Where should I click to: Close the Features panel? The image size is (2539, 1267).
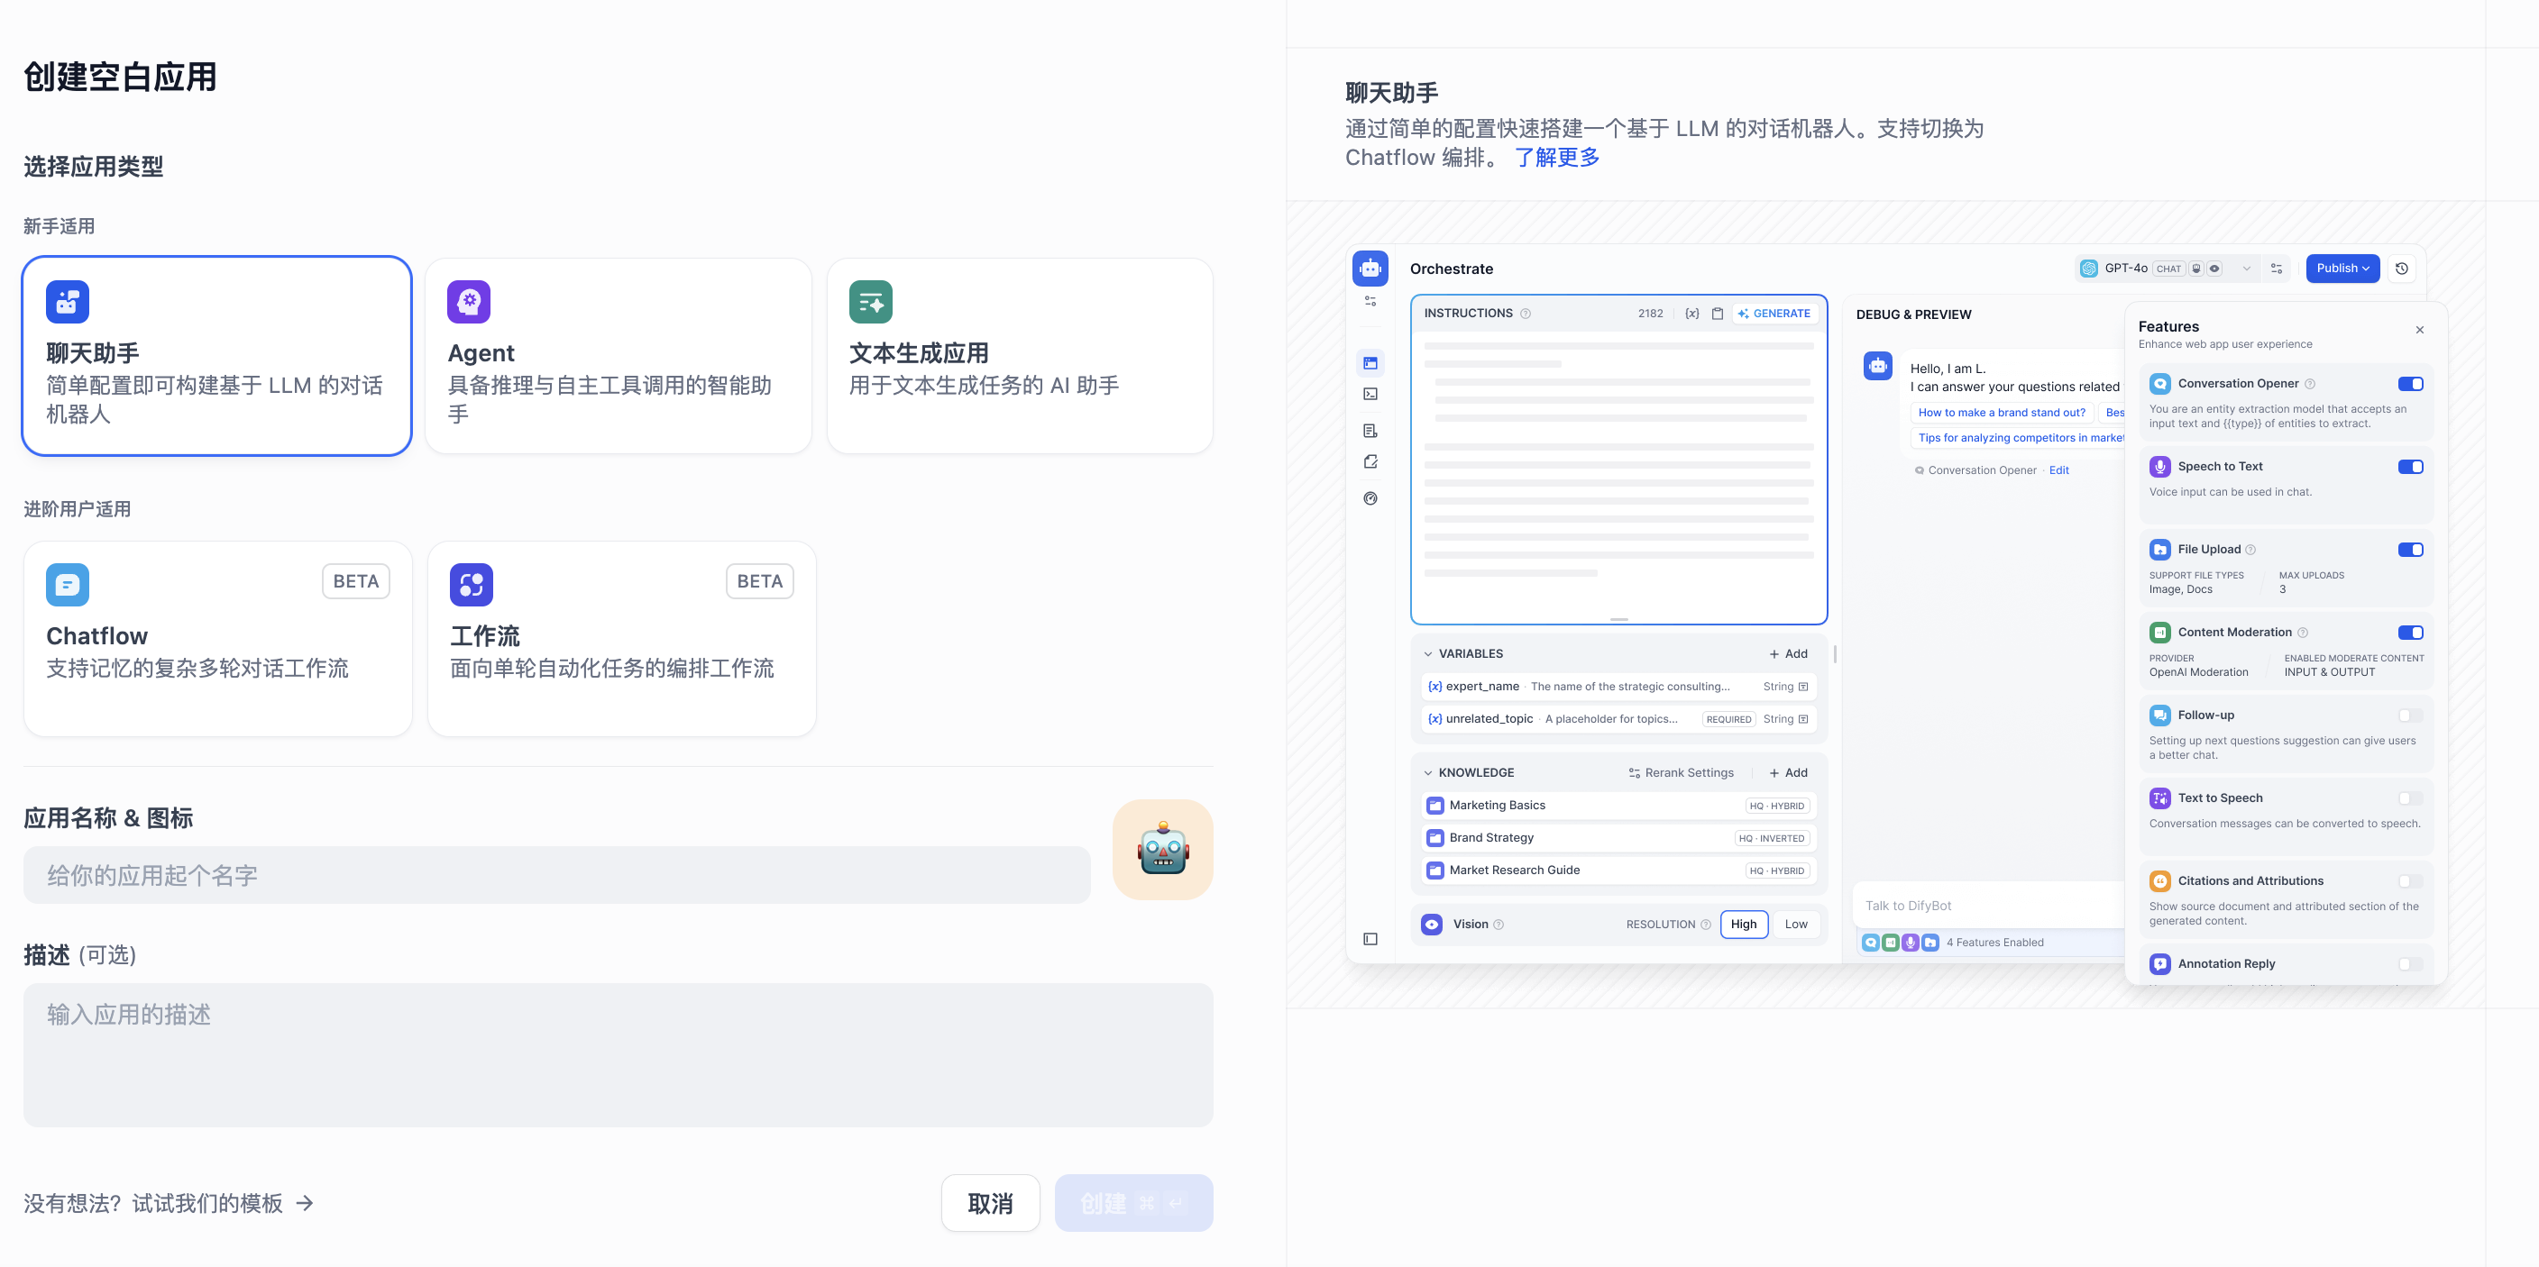tap(2419, 330)
